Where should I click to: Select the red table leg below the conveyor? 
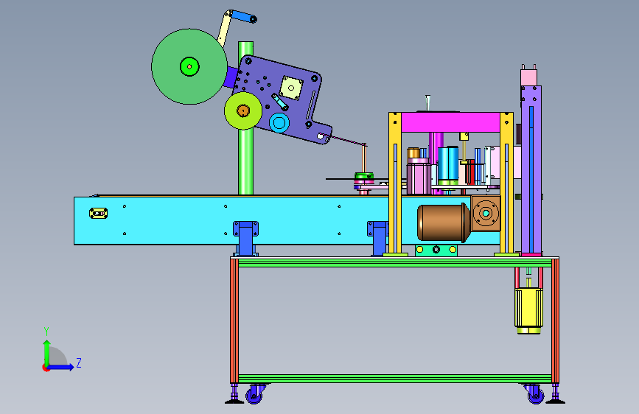pyautogui.click(x=234, y=320)
